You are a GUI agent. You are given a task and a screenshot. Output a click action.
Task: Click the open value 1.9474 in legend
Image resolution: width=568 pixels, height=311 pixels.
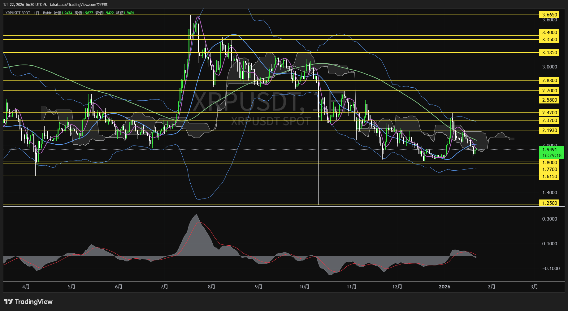pos(67,13)
